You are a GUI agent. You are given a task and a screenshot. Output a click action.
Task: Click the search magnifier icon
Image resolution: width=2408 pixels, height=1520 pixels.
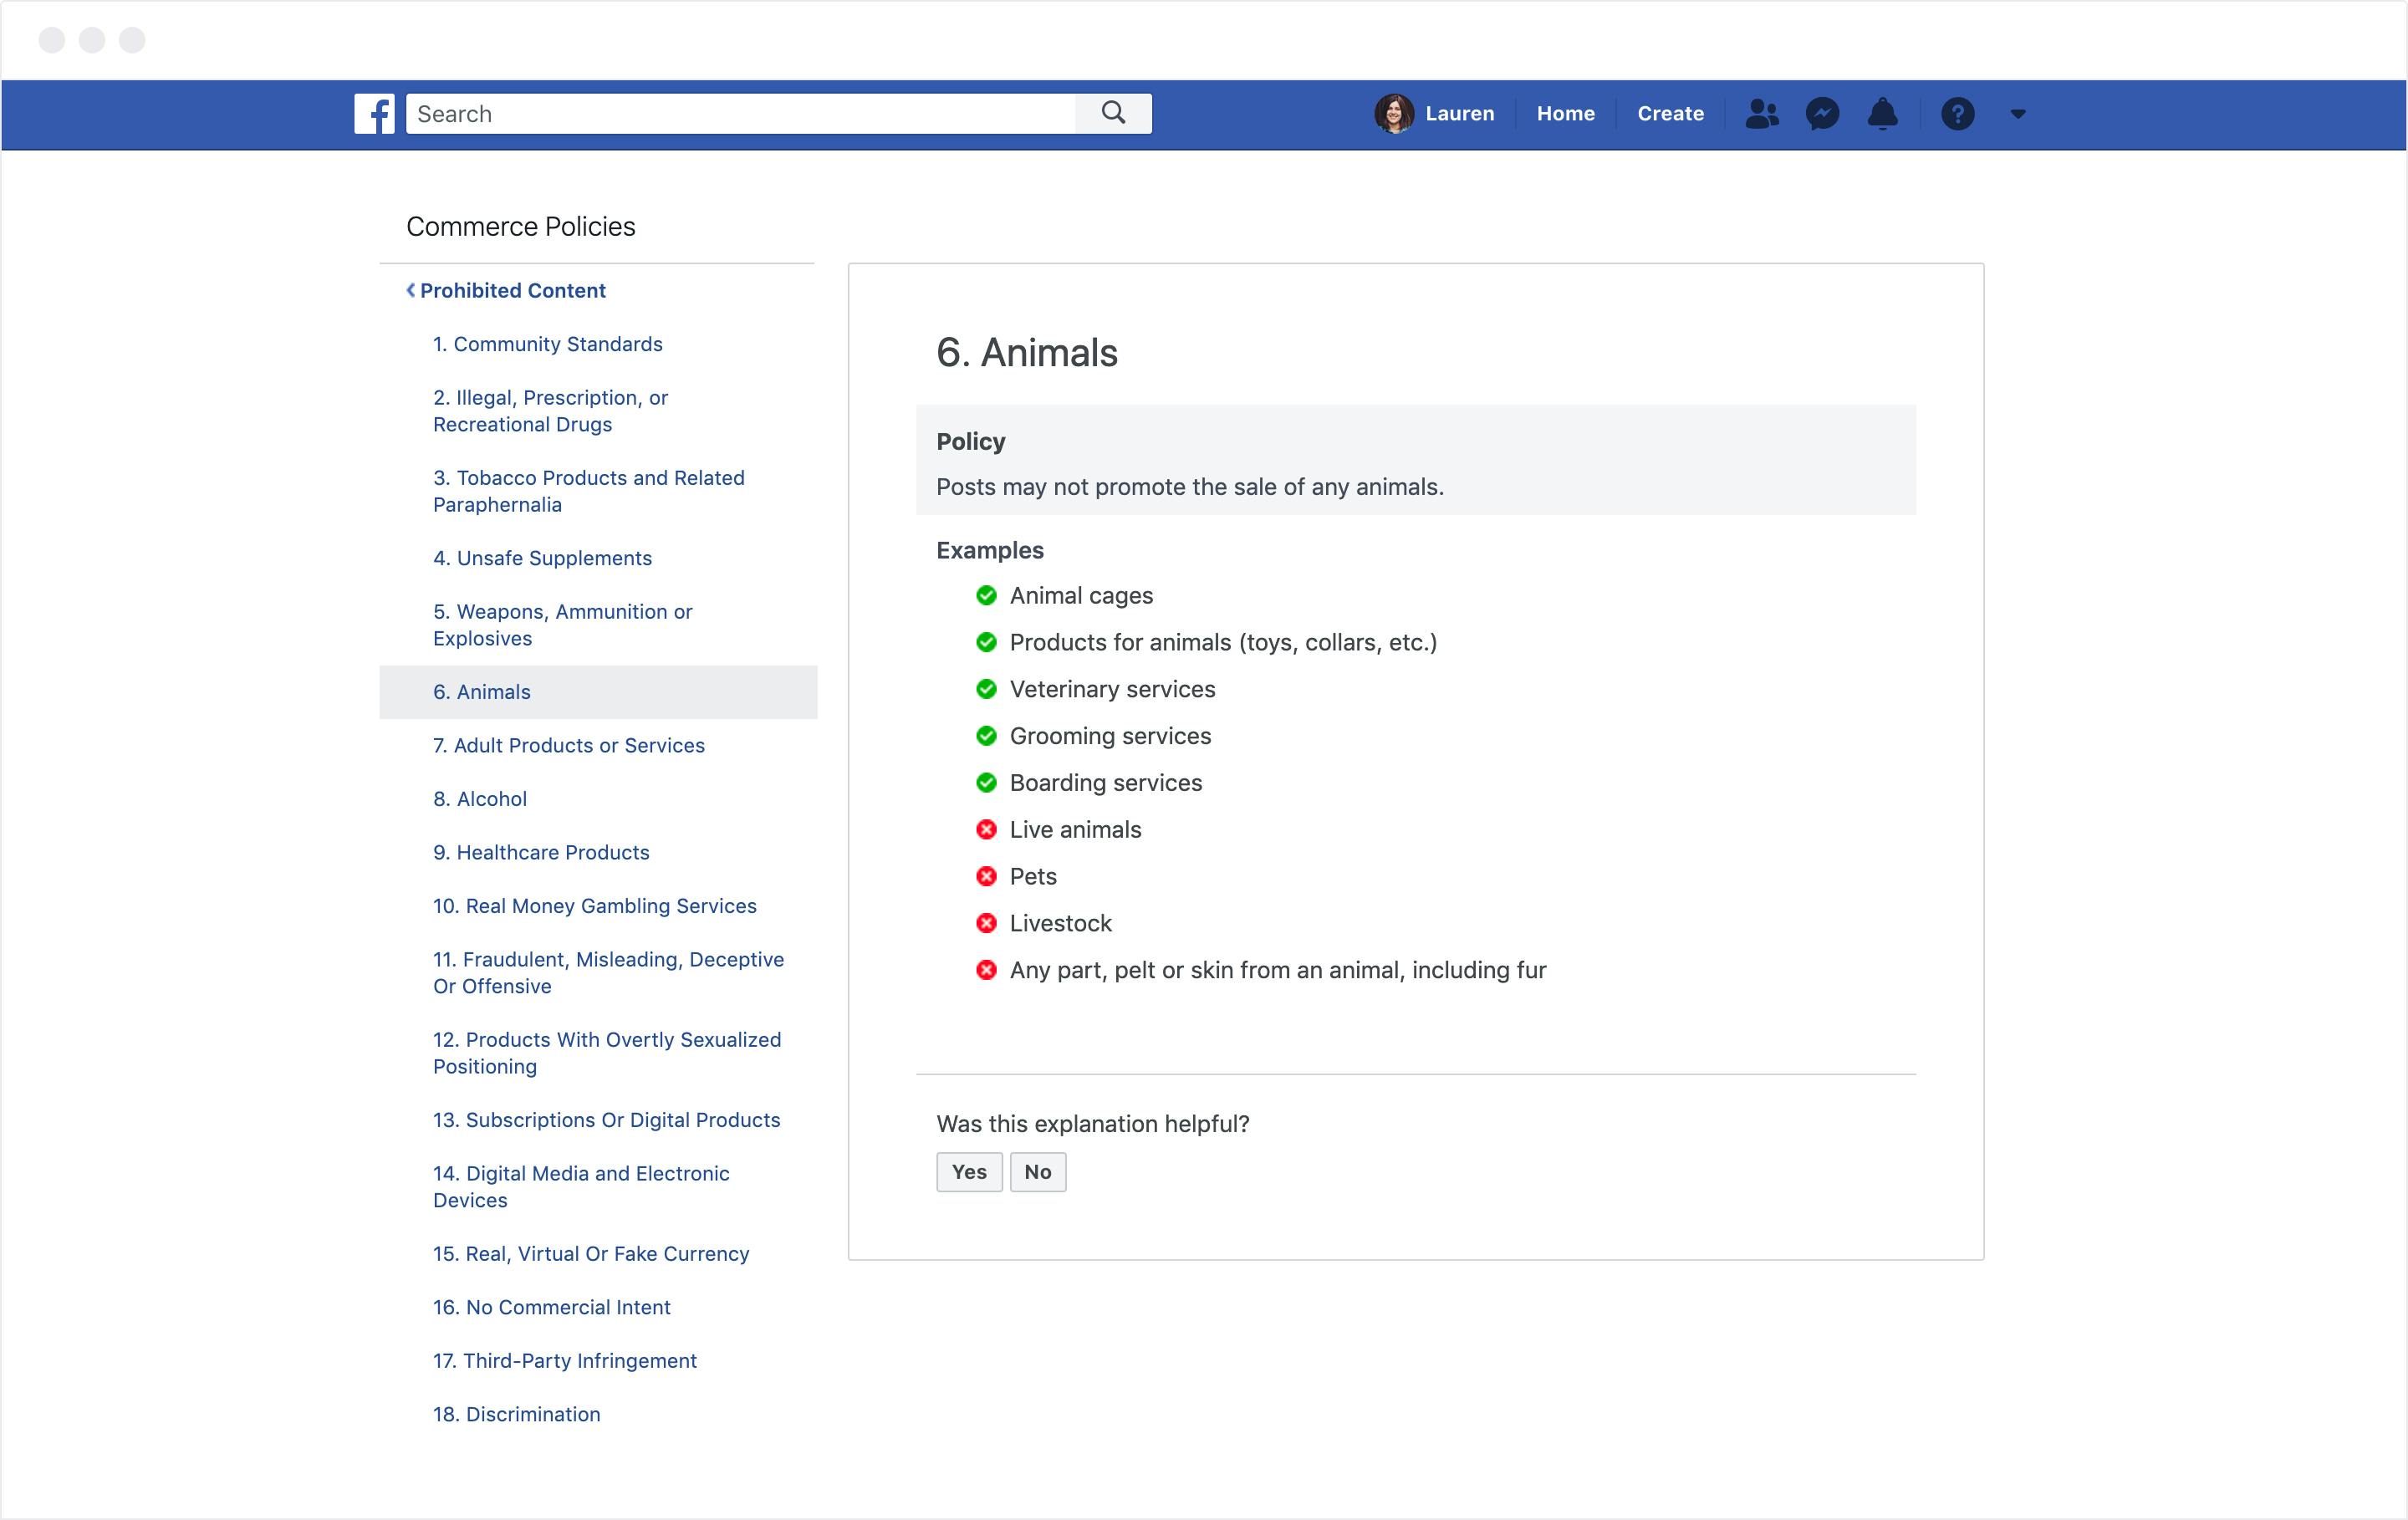[x=1113, y=113]
